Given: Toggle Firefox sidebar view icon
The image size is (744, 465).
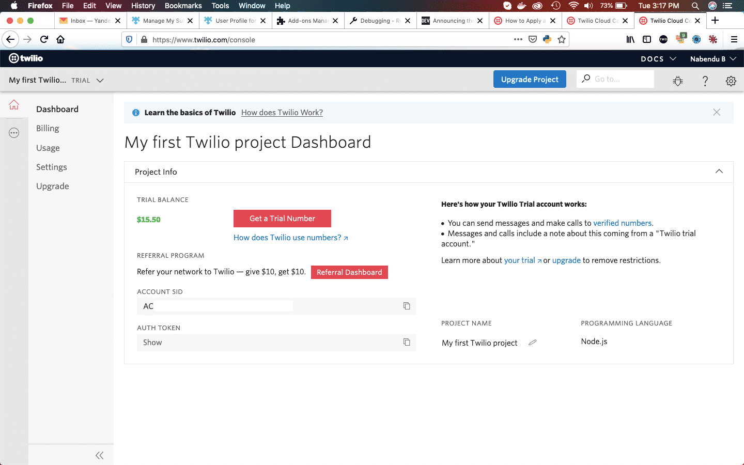Looking at the screenshot, I should pos(647,39).
